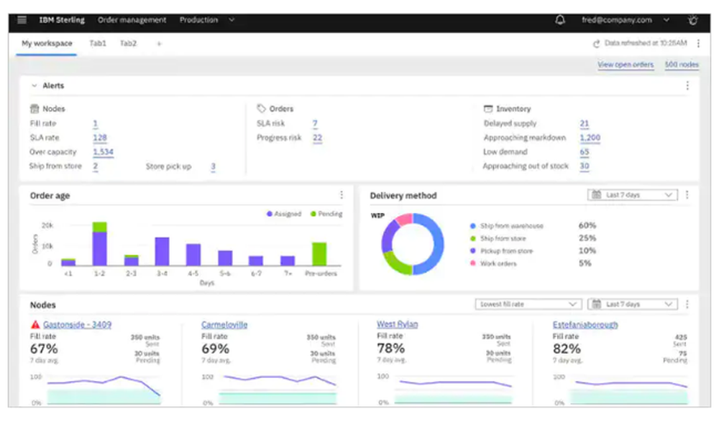719x424 pixels.
Task: Click the Data refreshed at 10:28AM text
Action: [x=646, y=44]
